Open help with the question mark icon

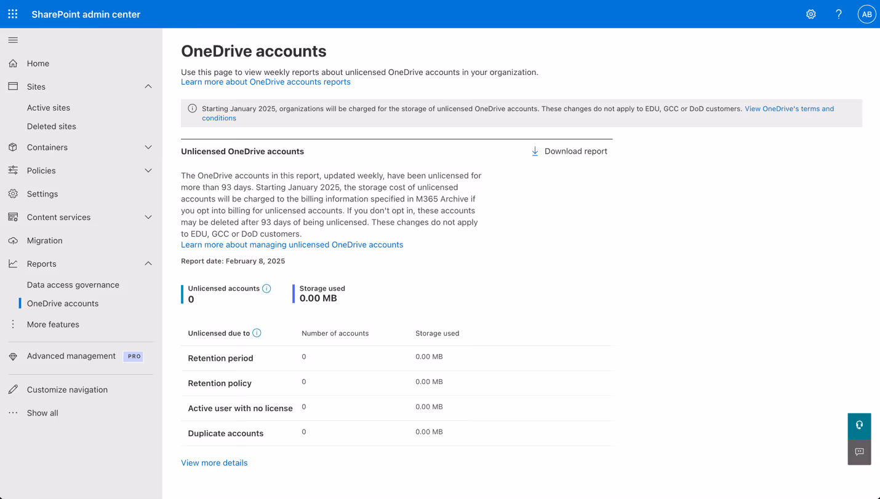[x=838, y=14]
